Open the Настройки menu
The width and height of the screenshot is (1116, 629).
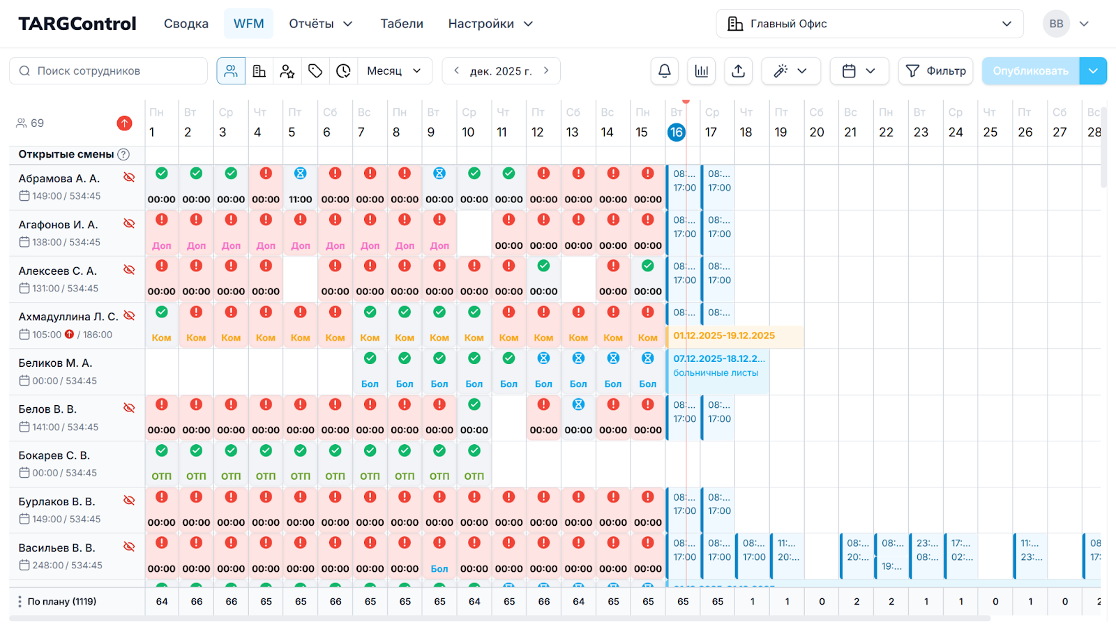[x=490, y=24]
